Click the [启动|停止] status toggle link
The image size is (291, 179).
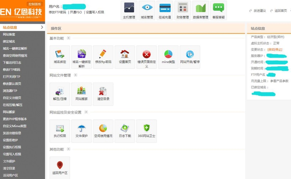275,49
